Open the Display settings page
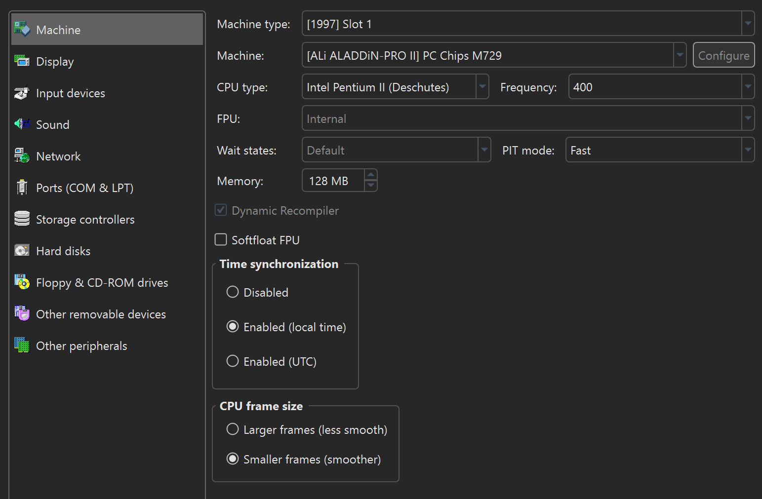Screen dimensions: 762x499 click(107, 61)
